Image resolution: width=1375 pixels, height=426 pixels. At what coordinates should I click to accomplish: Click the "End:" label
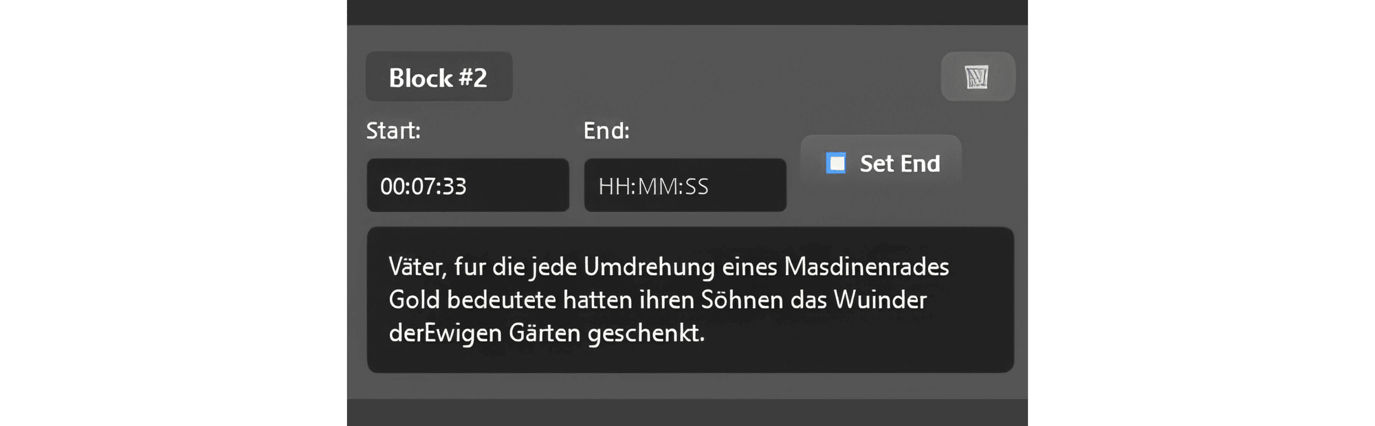click(606, 131)
